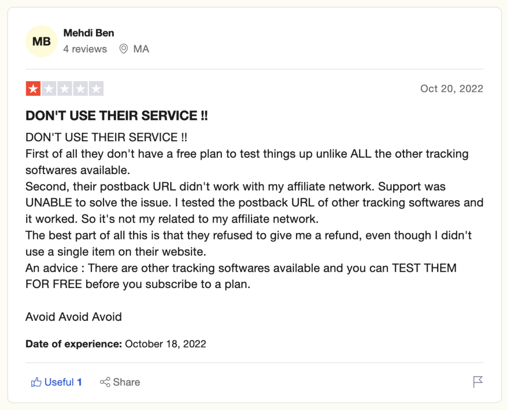This screenshot has width=507, height=410.
Task: Click the Share network icon
Action: click(x=105, y=382)
